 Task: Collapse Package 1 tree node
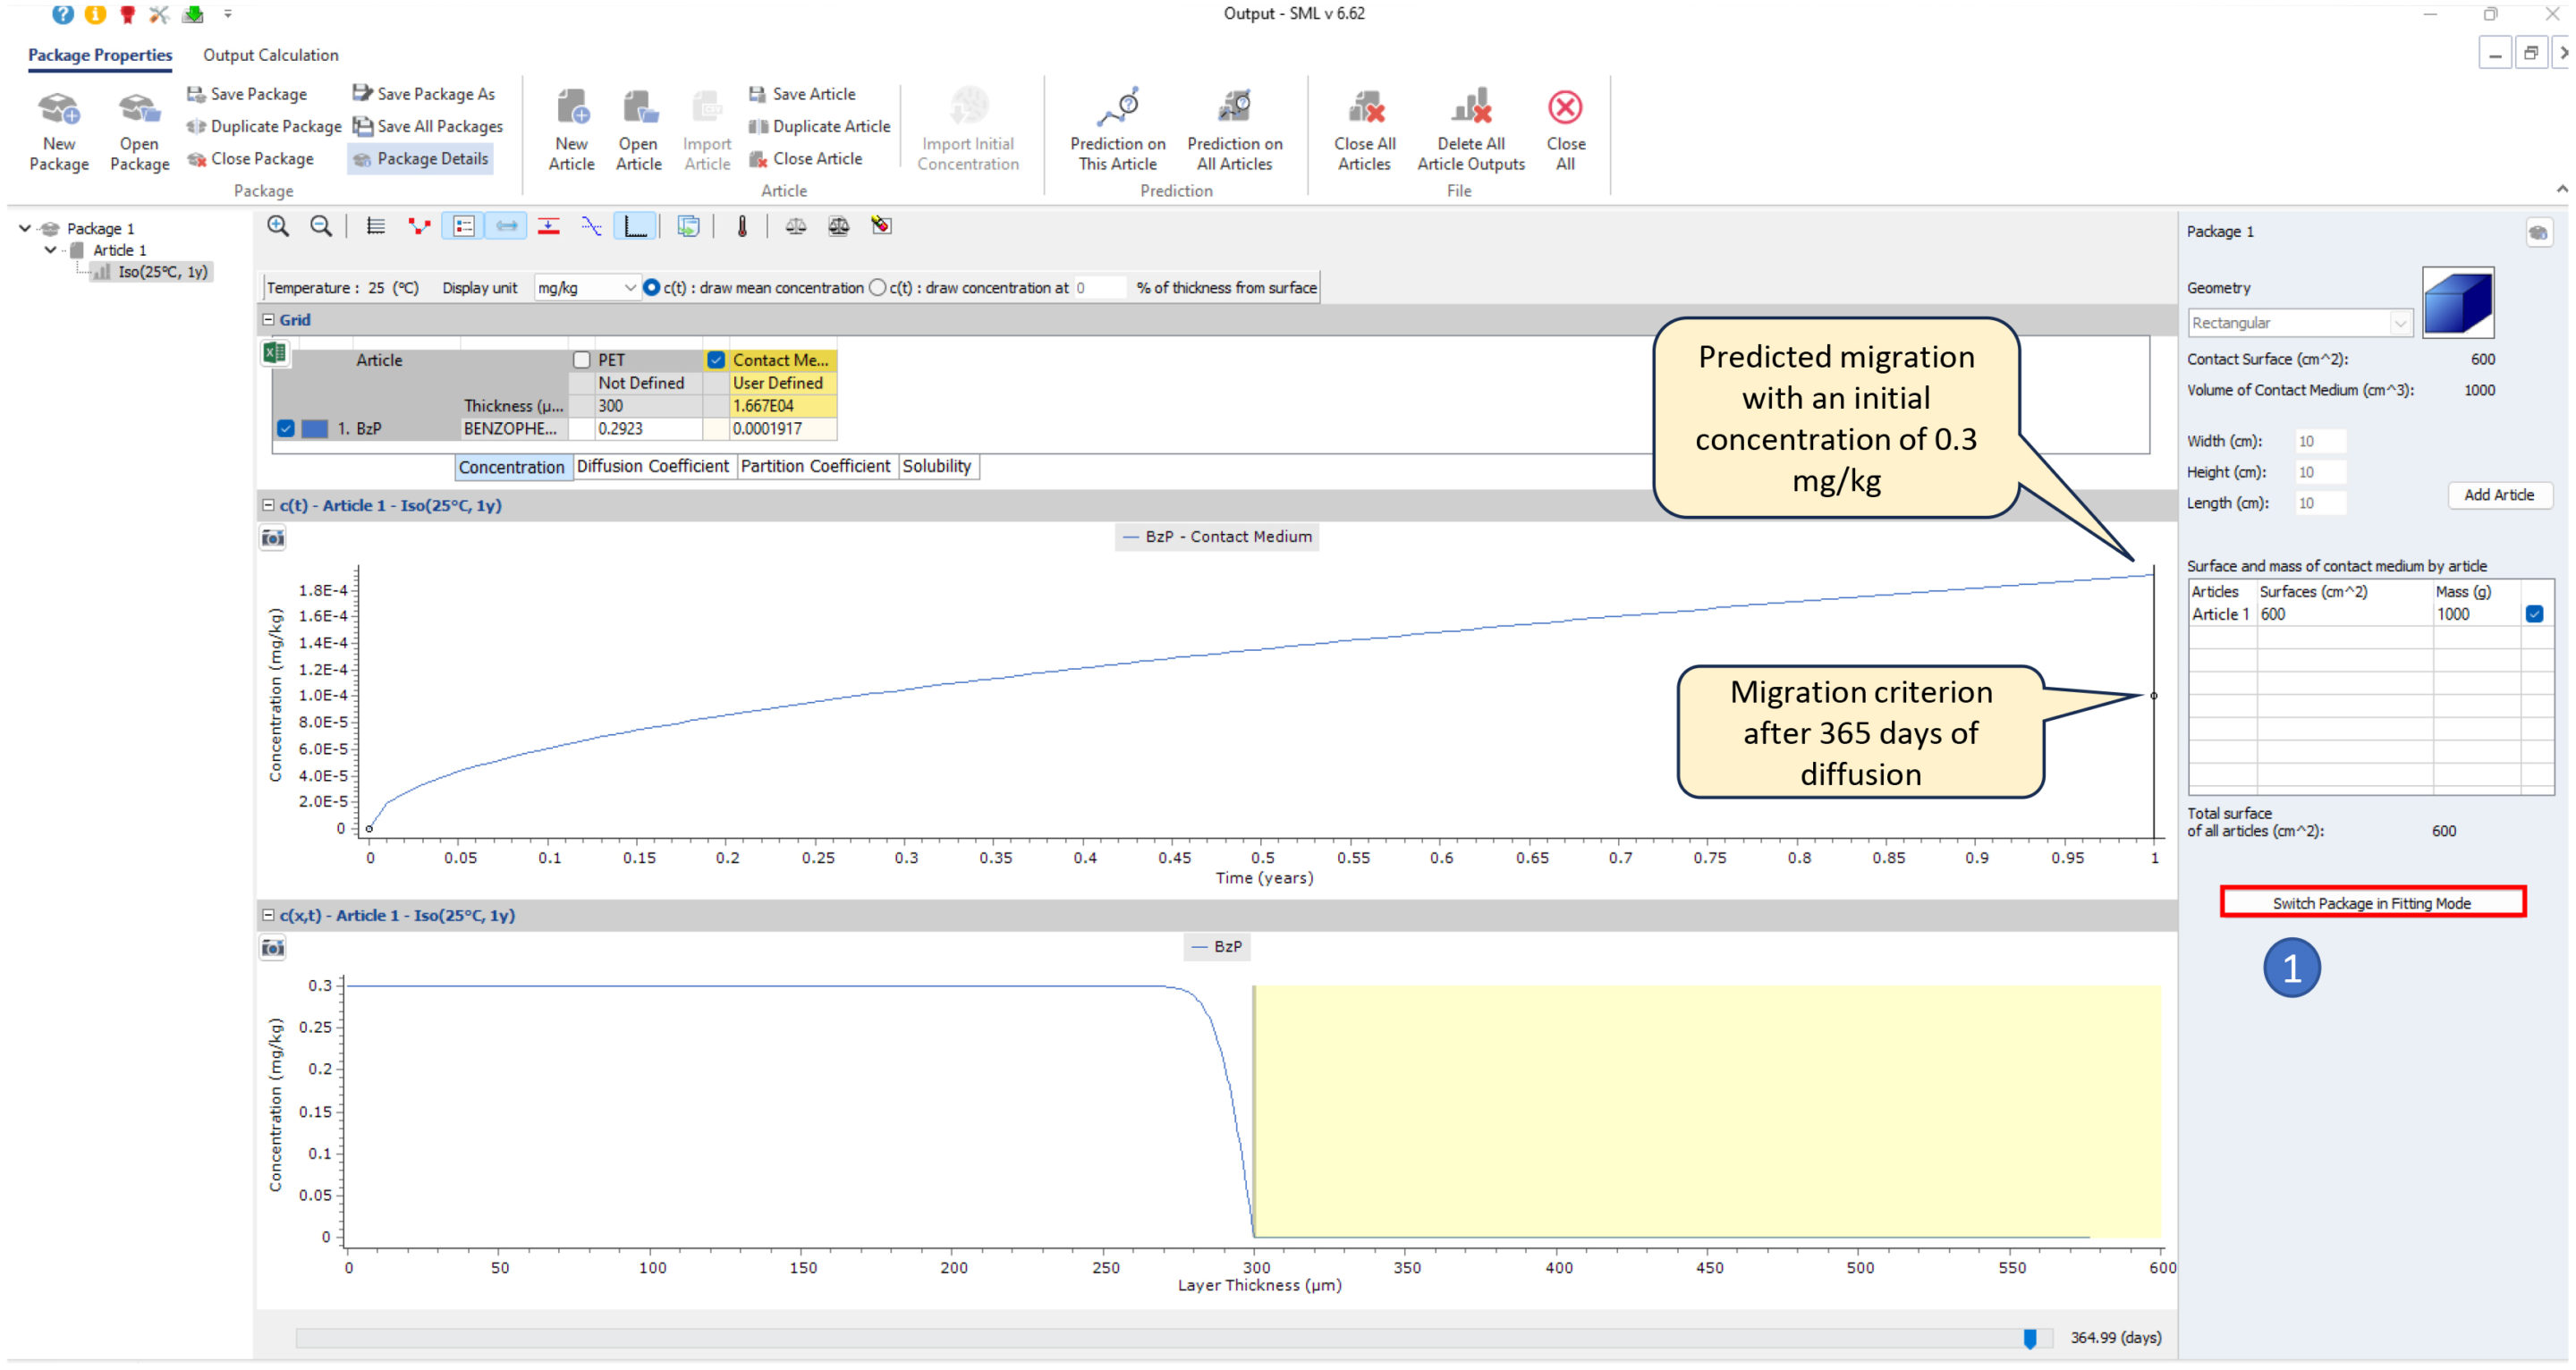(25, 228)
